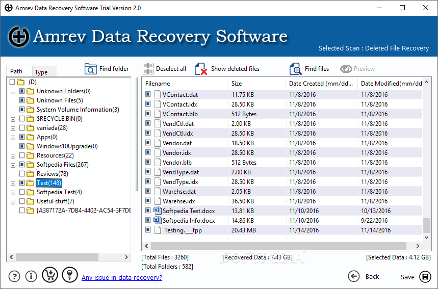Check the Useful stuff(7) checkbox

pyautogui.click(x=22, y=201)
